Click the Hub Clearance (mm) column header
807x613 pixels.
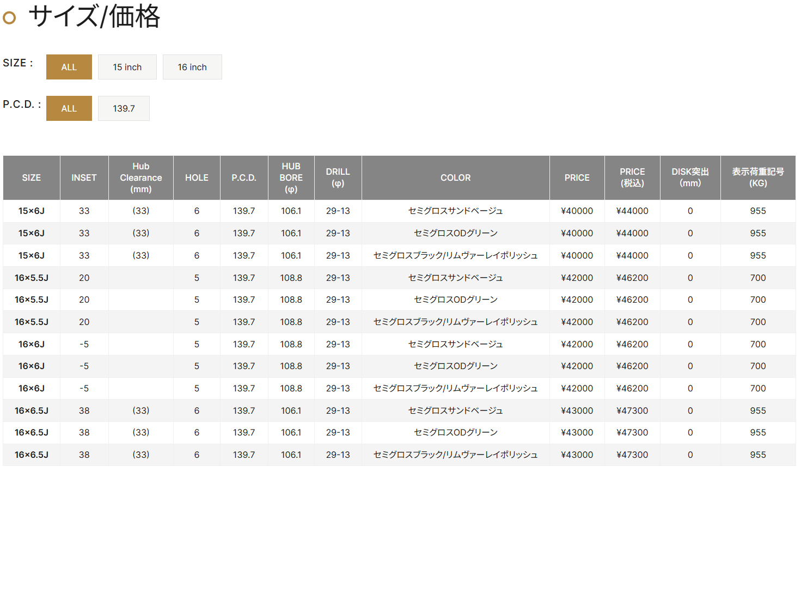click(x=141, y=178)
